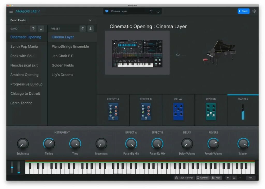Select the Golden Fields preset
This screenshot has height=189, width=265.
click(72, 65)
